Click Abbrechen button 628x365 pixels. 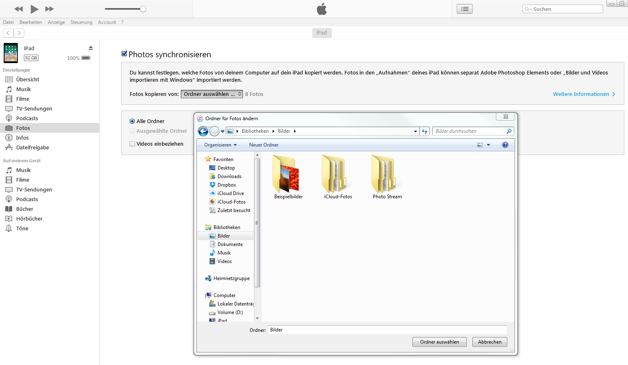[x=490, y=342]
